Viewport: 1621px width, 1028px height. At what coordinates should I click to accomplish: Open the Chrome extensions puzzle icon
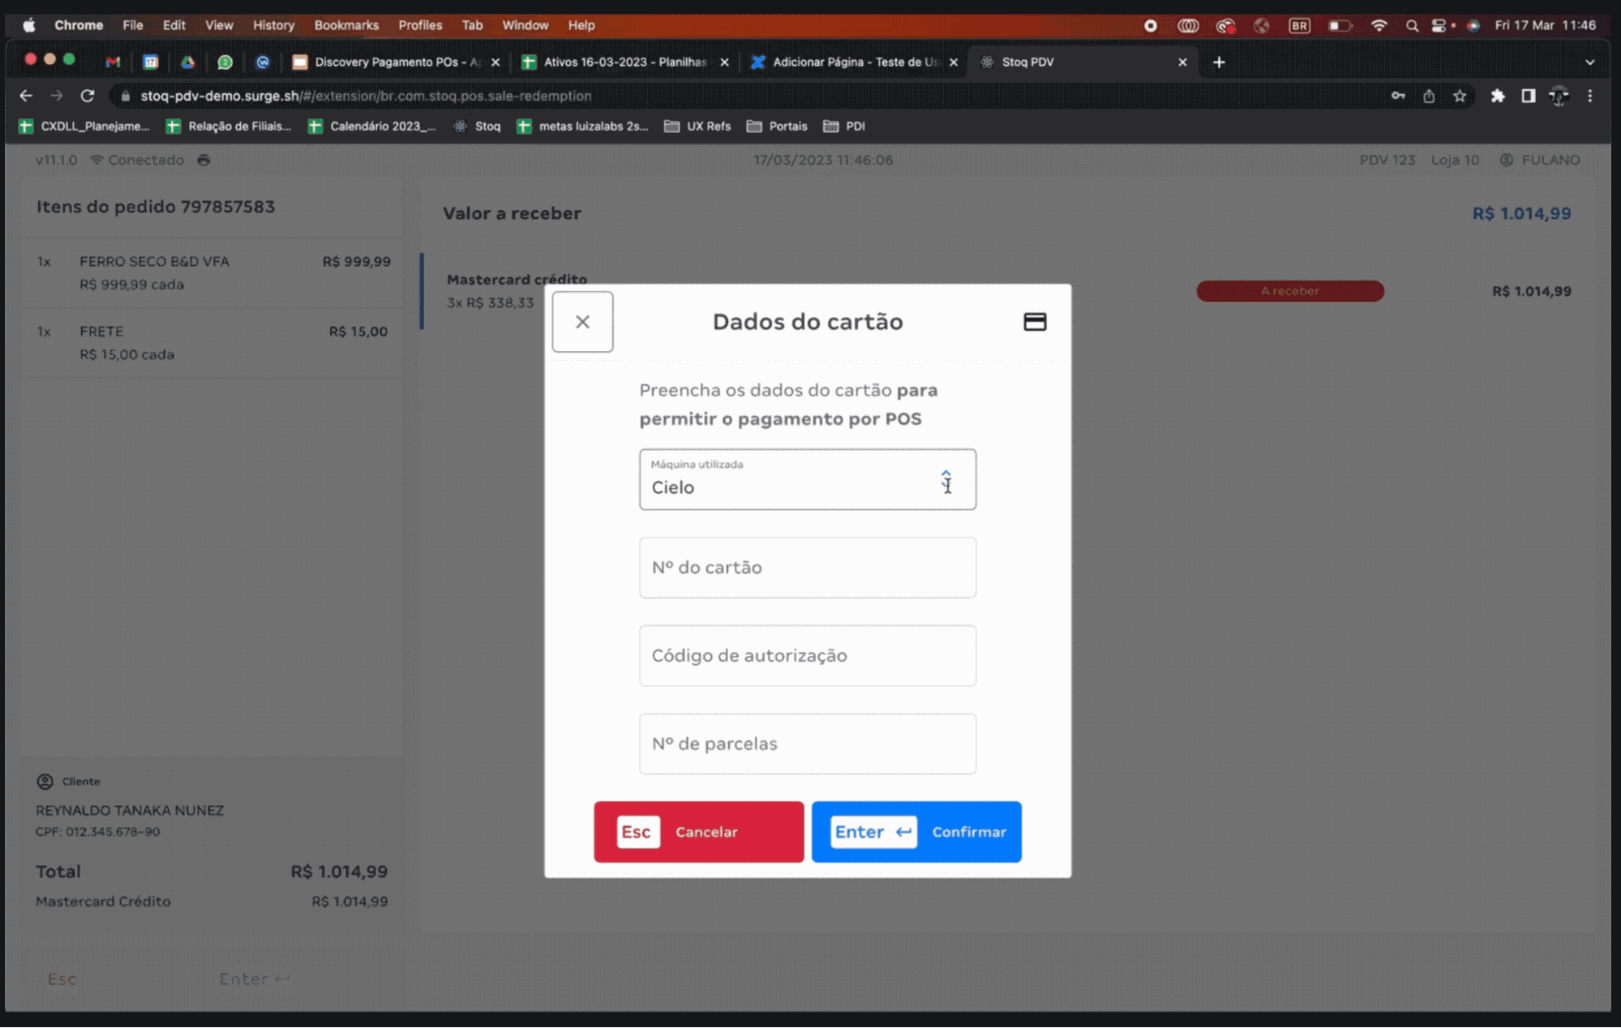pos(1498,96)
